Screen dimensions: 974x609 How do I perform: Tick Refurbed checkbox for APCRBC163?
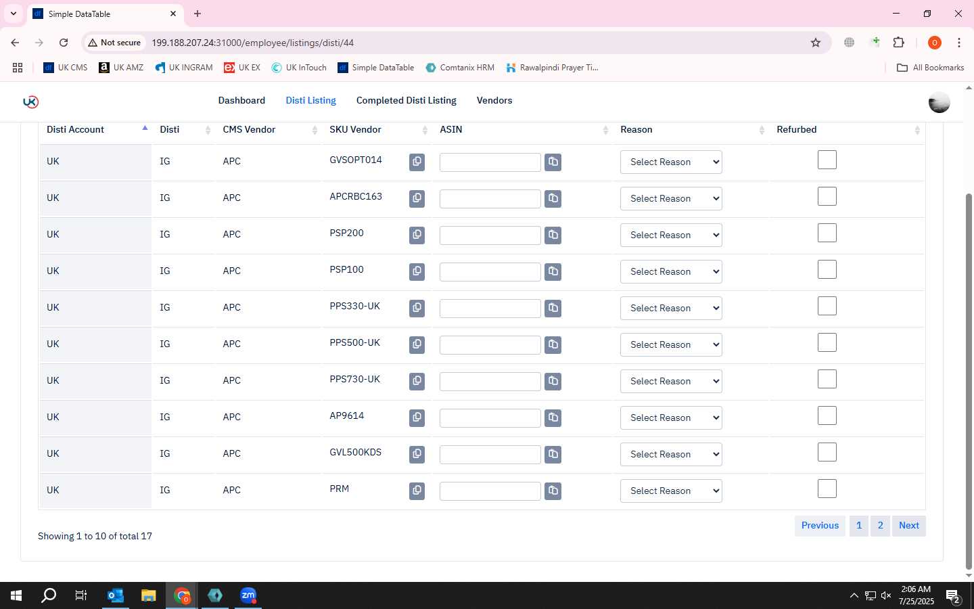point(827,196)
